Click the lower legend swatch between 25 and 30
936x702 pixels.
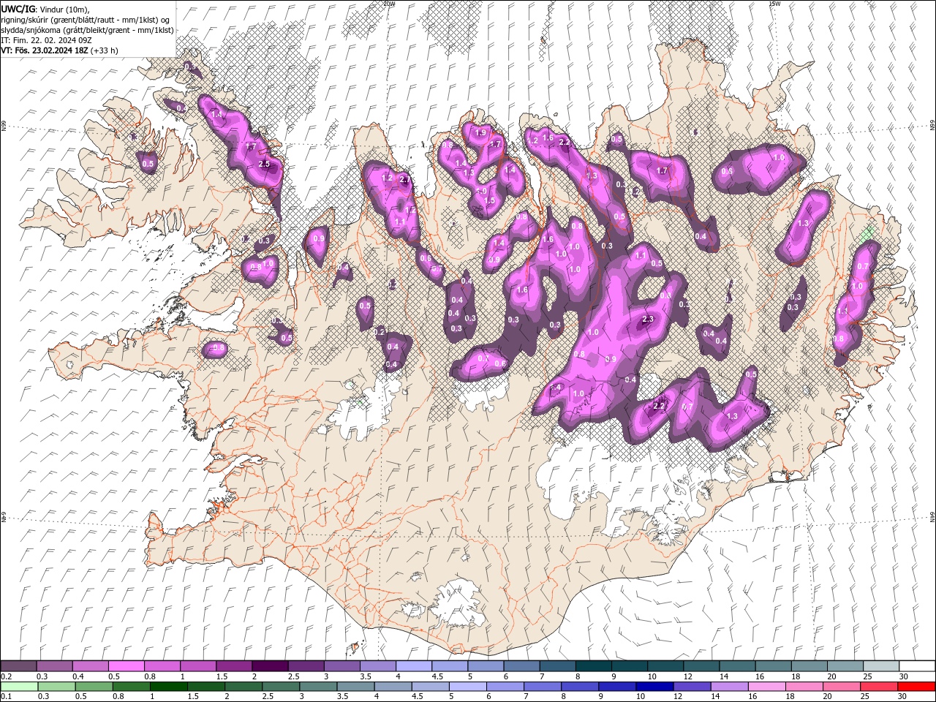(x=879, y=687)
